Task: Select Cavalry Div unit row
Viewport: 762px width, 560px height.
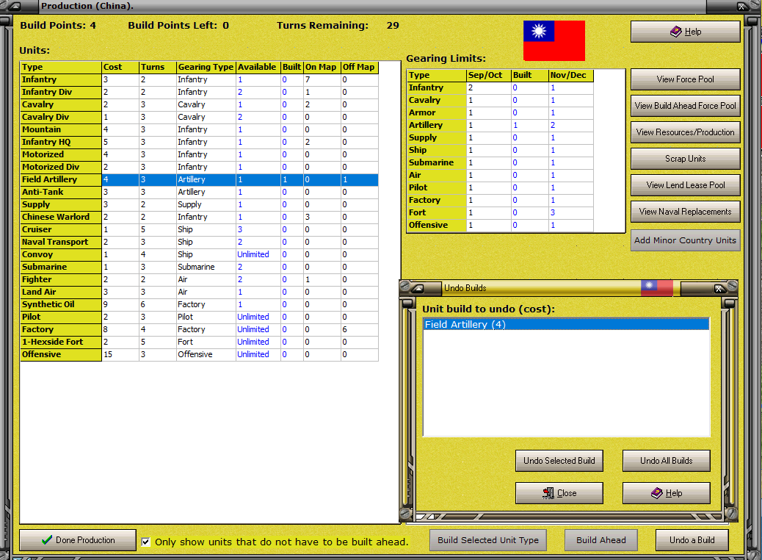Action: click(x=199, y=117)
